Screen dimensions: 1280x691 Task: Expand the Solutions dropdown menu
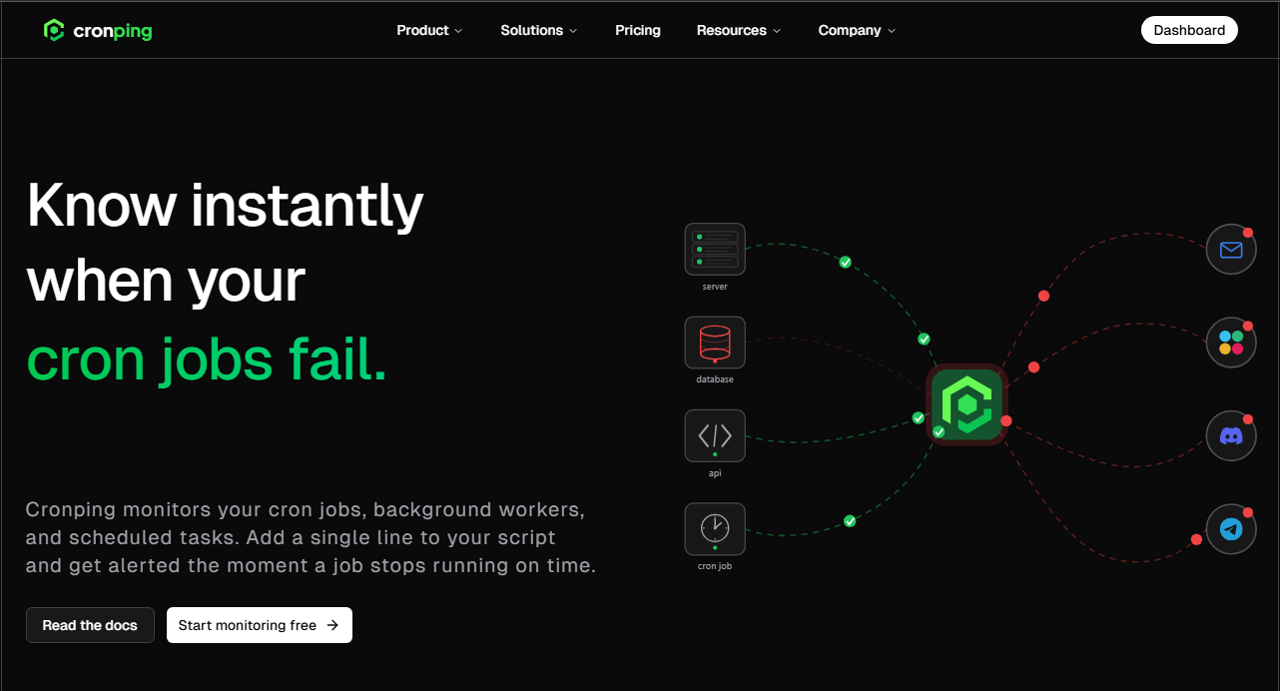pos(539,31)
